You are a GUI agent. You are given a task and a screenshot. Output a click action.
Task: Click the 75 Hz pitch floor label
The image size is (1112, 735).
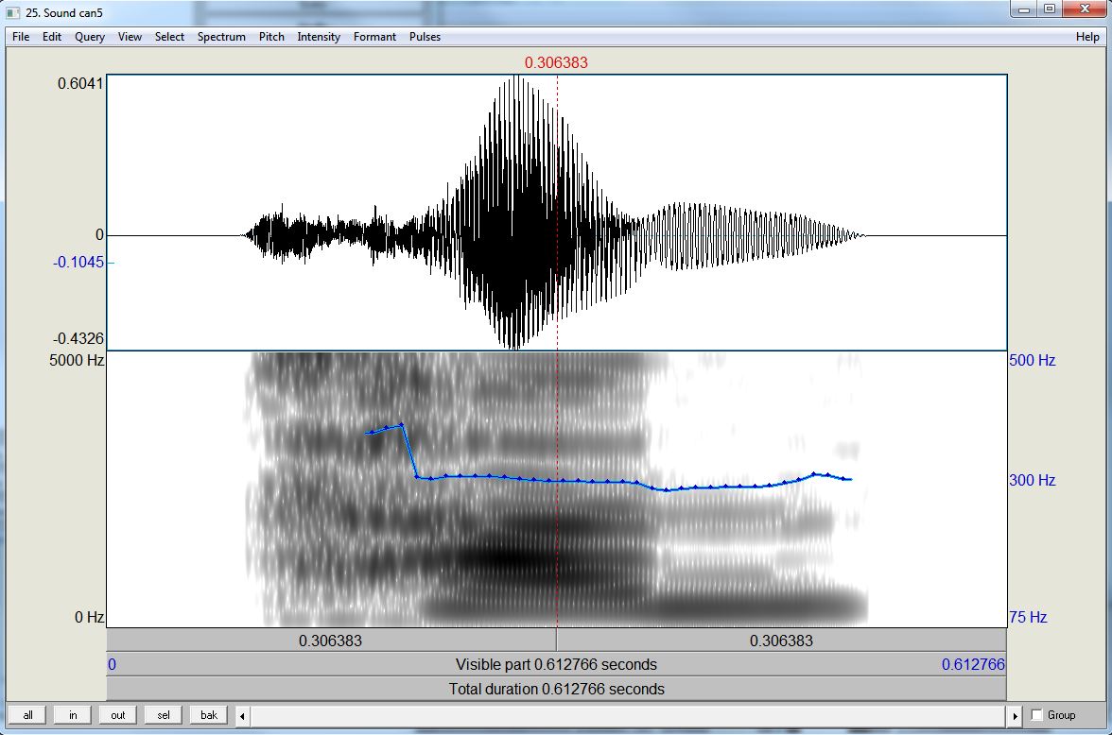(x=1028, y=617)
